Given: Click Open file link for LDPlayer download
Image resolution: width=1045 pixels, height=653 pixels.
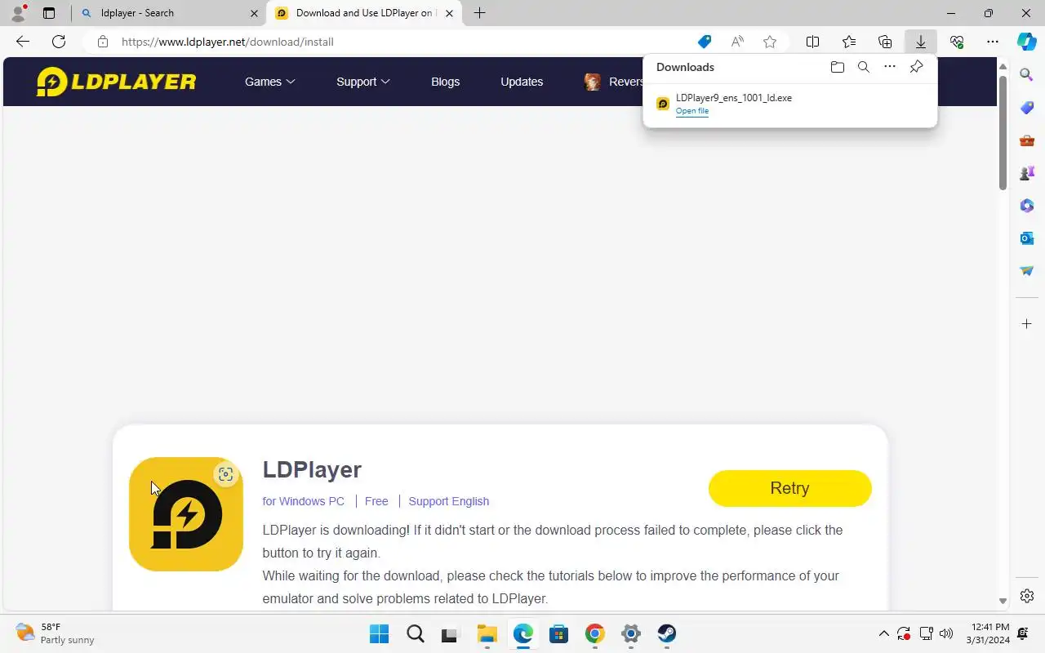Looking at the screenshot, I should (x=691, y=111).
